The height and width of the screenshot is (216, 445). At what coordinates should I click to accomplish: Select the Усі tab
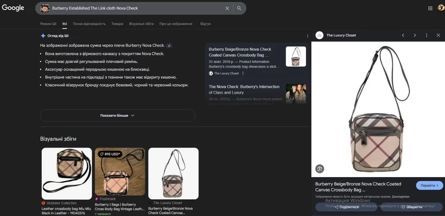click(x=65, y=24)
